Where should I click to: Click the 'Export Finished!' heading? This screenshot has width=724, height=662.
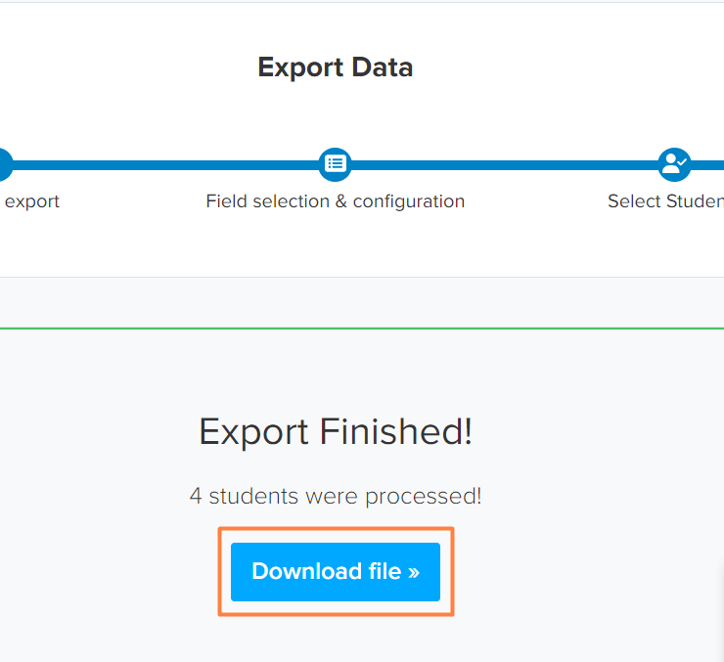pyautogui.click(x=336, y=431)
